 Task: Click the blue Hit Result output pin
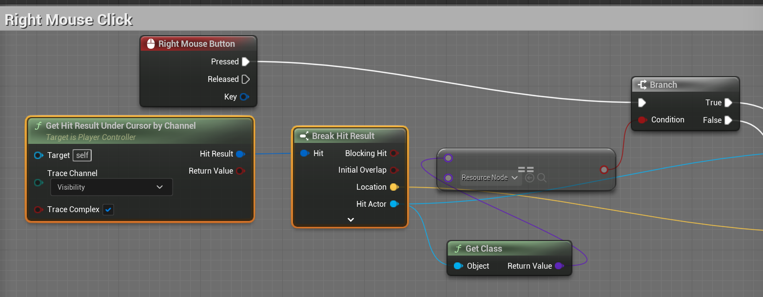pyautogui.click(x=240, y=154)
